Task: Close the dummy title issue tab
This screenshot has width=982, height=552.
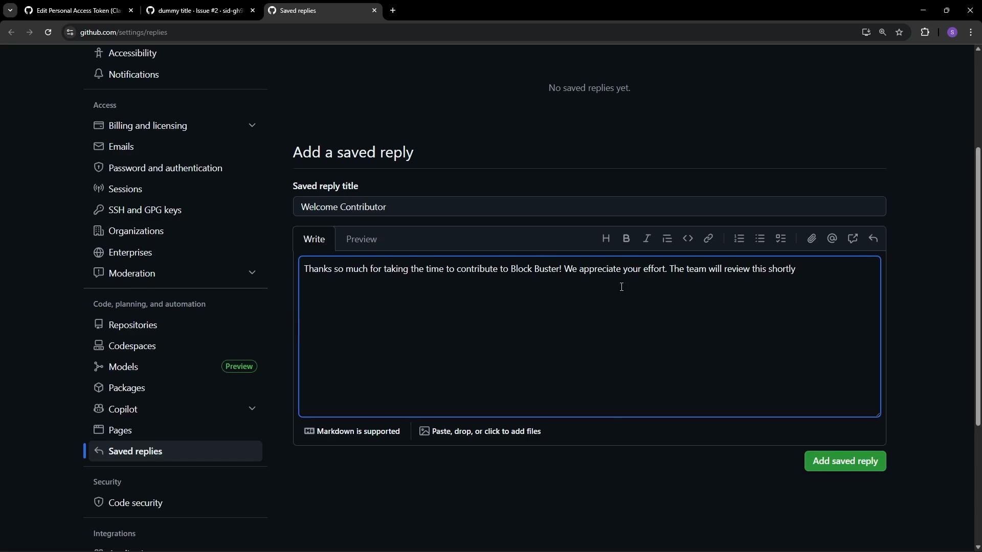Action: (253, 10)
